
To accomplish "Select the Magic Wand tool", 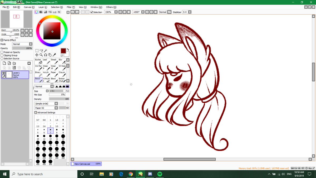I will pyautogui.click(x=45, y=50).
